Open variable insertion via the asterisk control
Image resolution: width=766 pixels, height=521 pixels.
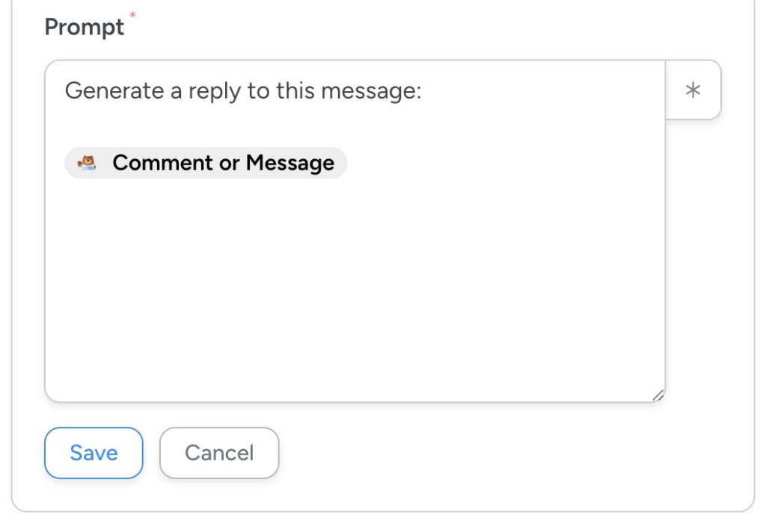693,90
